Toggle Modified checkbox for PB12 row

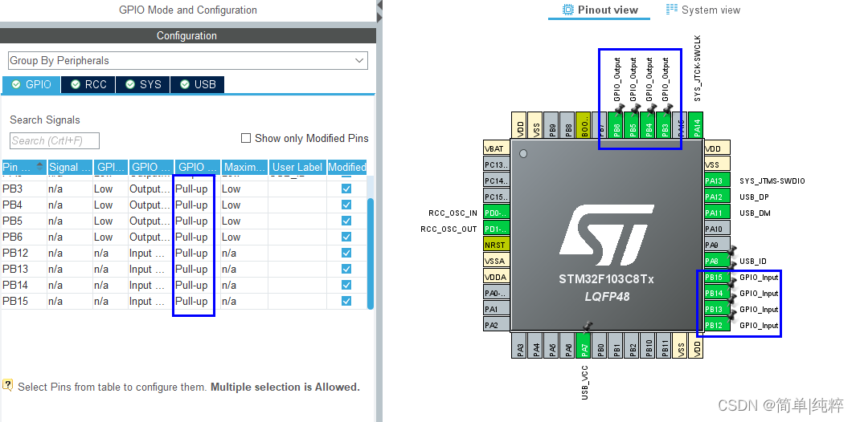click(x=346, y=253)
